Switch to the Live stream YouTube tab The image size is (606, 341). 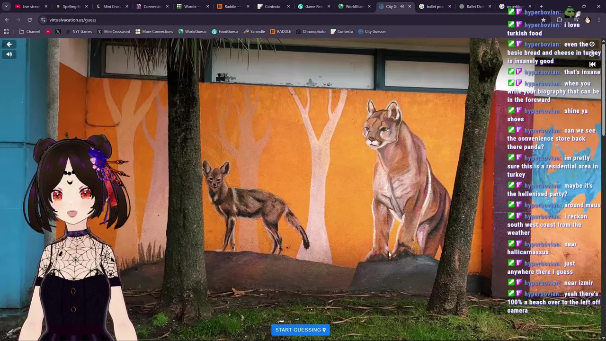click(31, 7)
